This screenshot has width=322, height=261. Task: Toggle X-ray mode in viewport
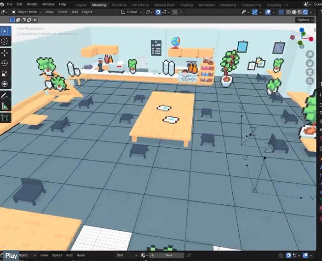pos(281,12)
